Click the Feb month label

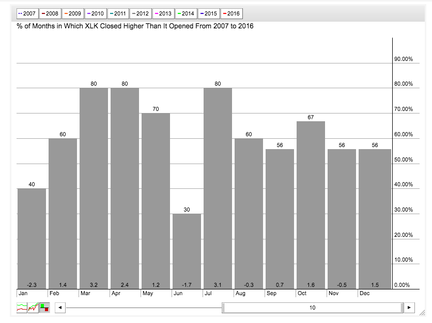click(54, 293)
